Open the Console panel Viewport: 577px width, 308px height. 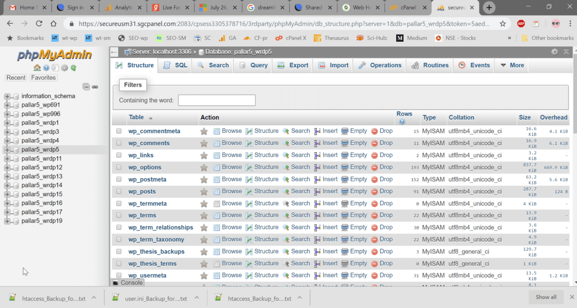tap(126, 283)
